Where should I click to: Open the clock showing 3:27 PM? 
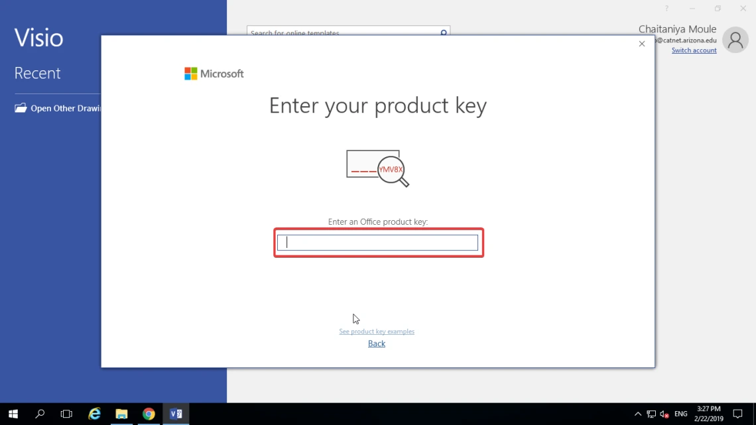pos(709,414)
